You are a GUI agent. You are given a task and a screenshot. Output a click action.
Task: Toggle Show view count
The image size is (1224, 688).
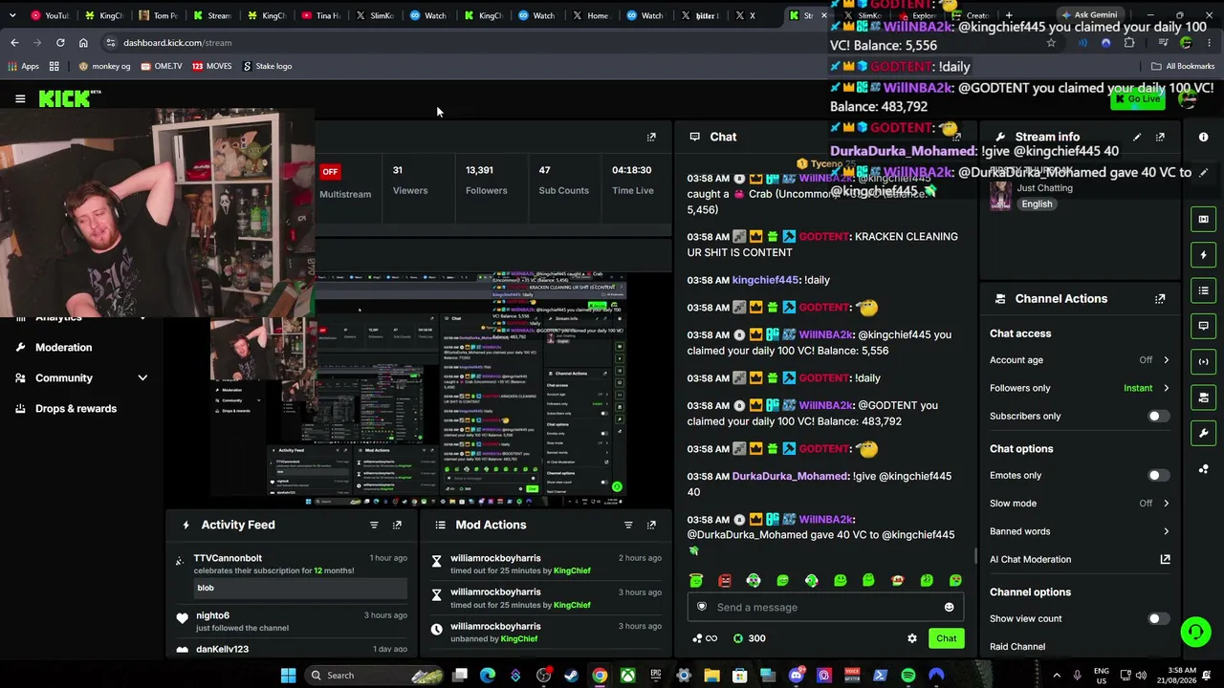pos(1157,619)
